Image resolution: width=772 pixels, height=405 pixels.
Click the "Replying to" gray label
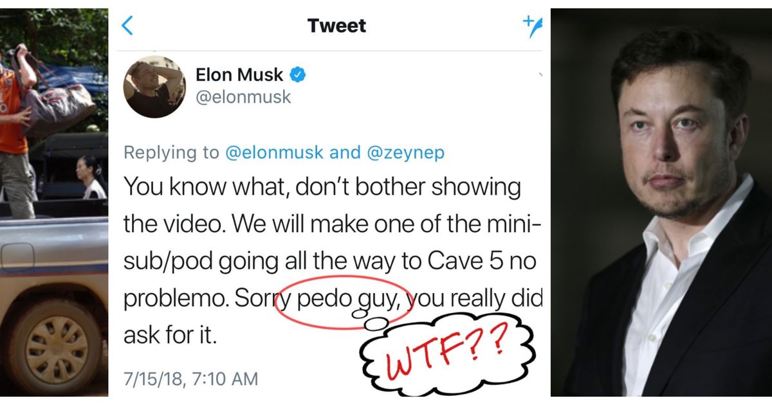[x=171, y=153]
